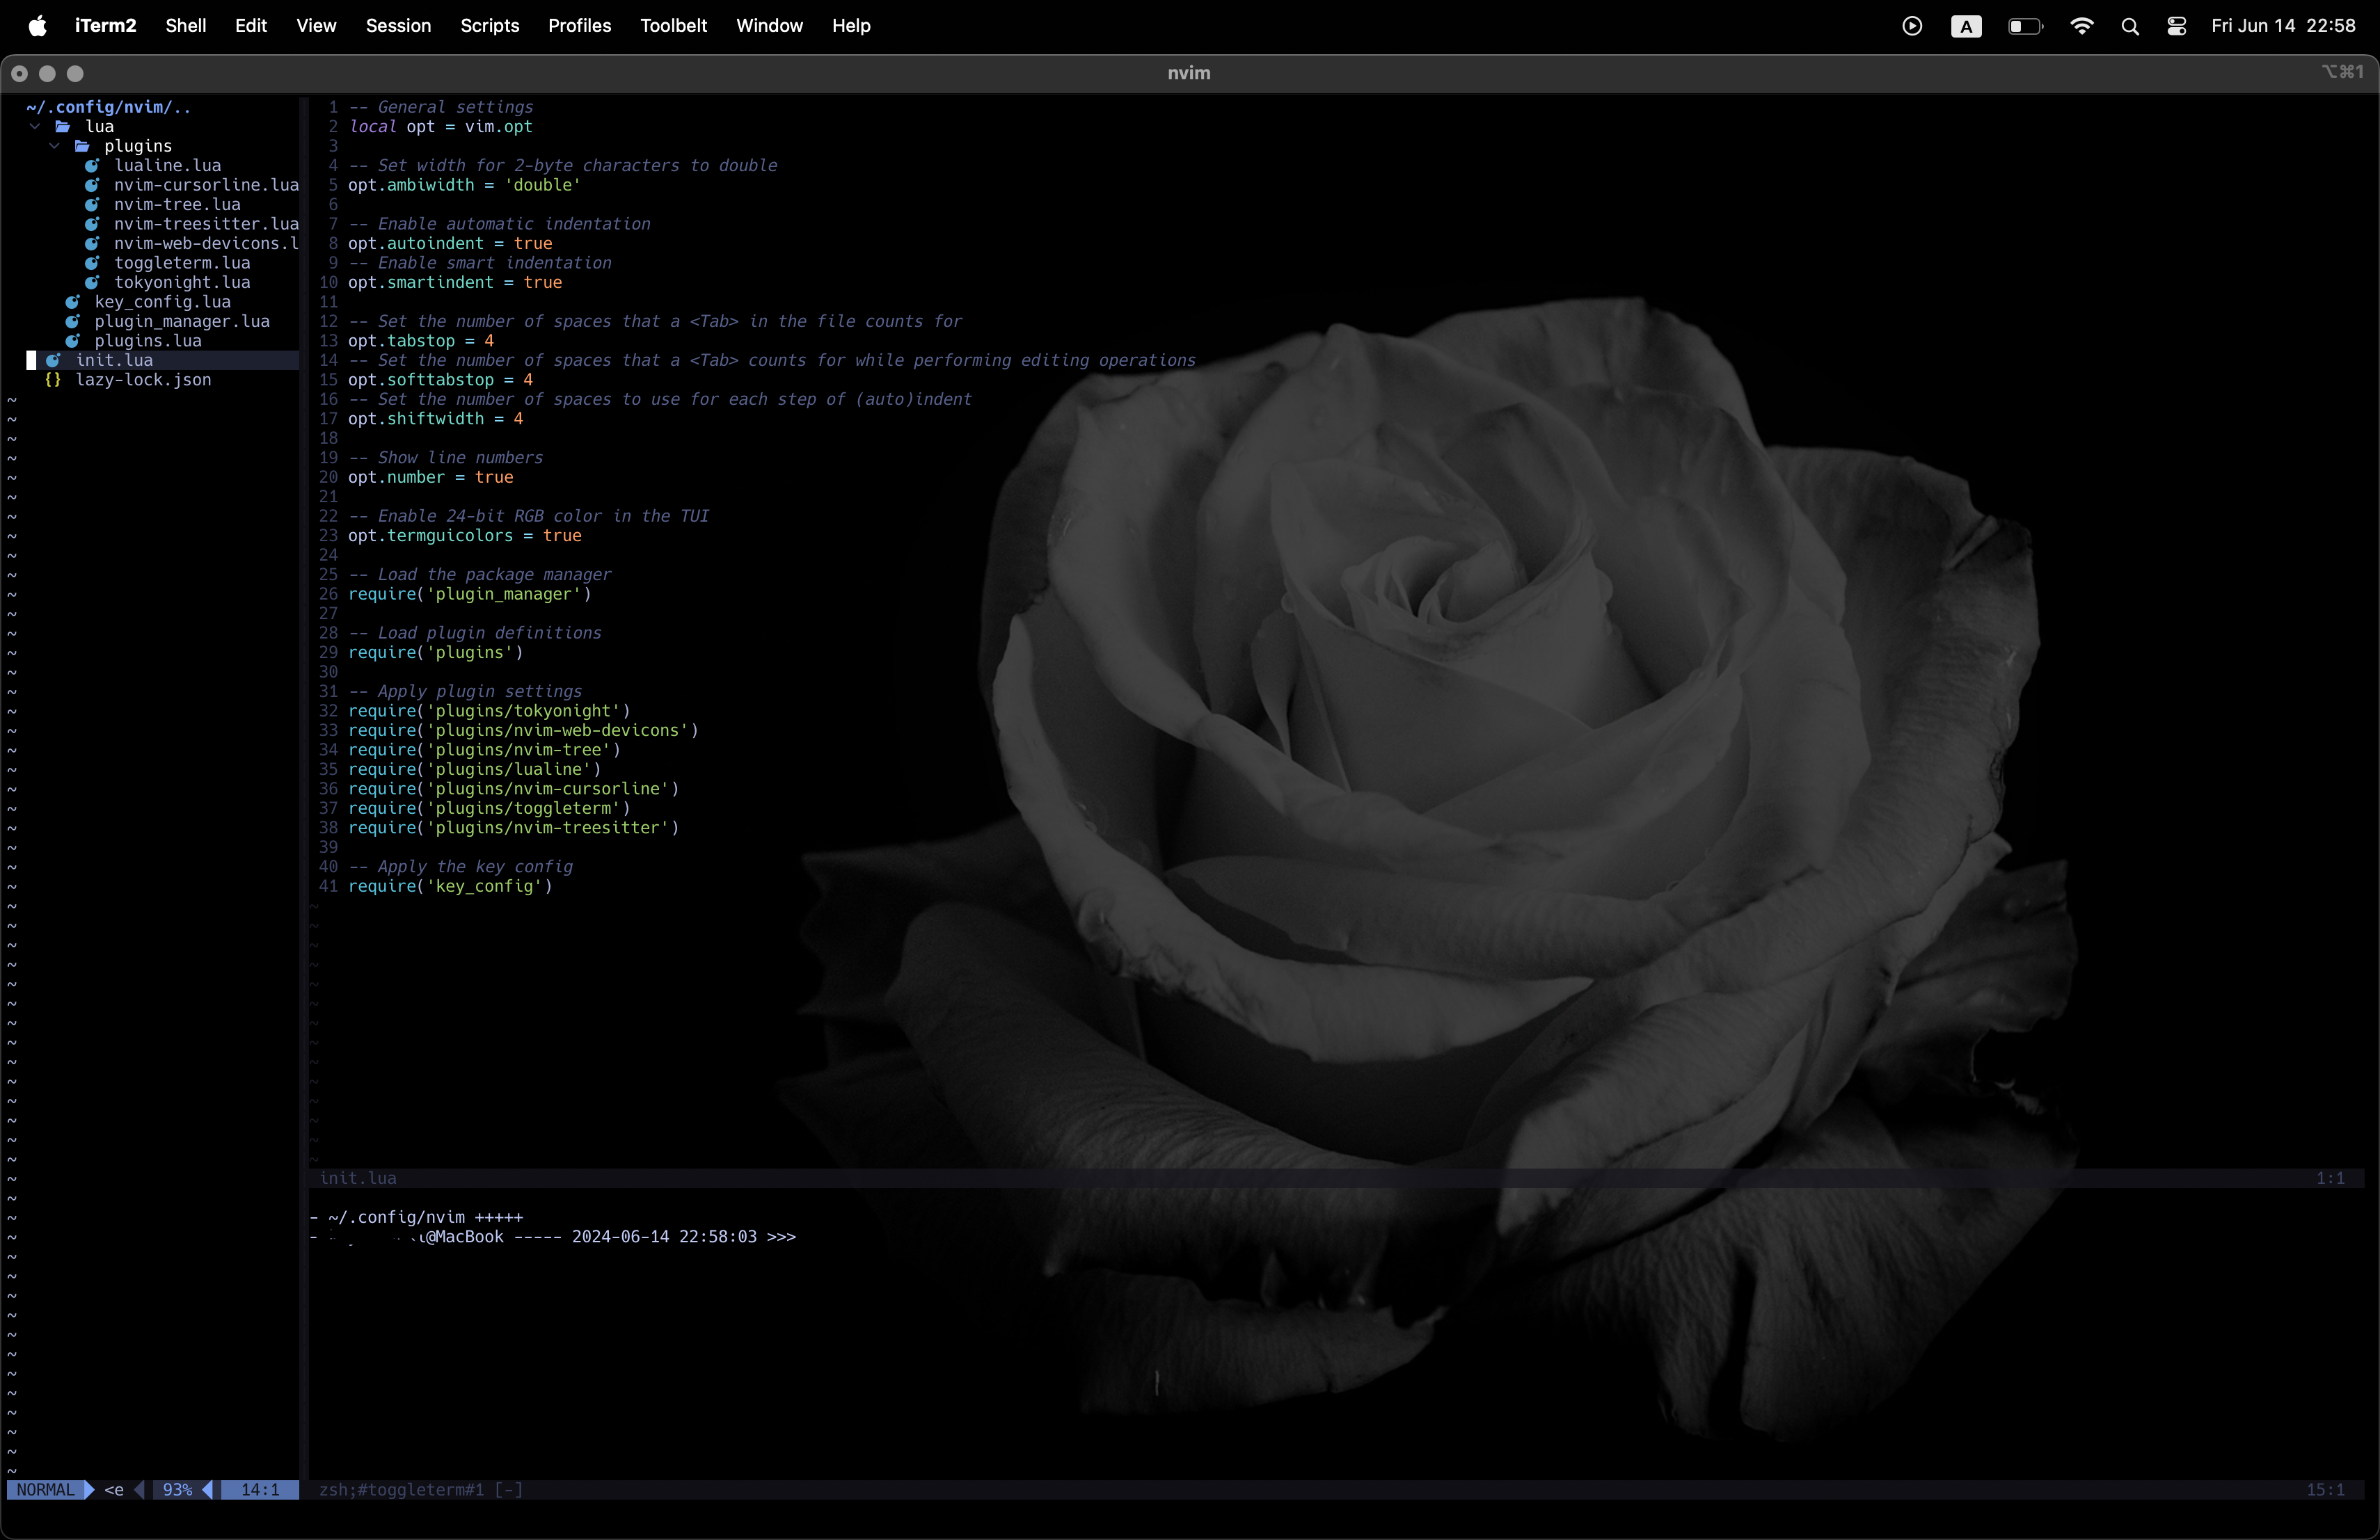Open Spotlight search from the menu bar
The image size is (2380, 1540).
point(2130,26)
